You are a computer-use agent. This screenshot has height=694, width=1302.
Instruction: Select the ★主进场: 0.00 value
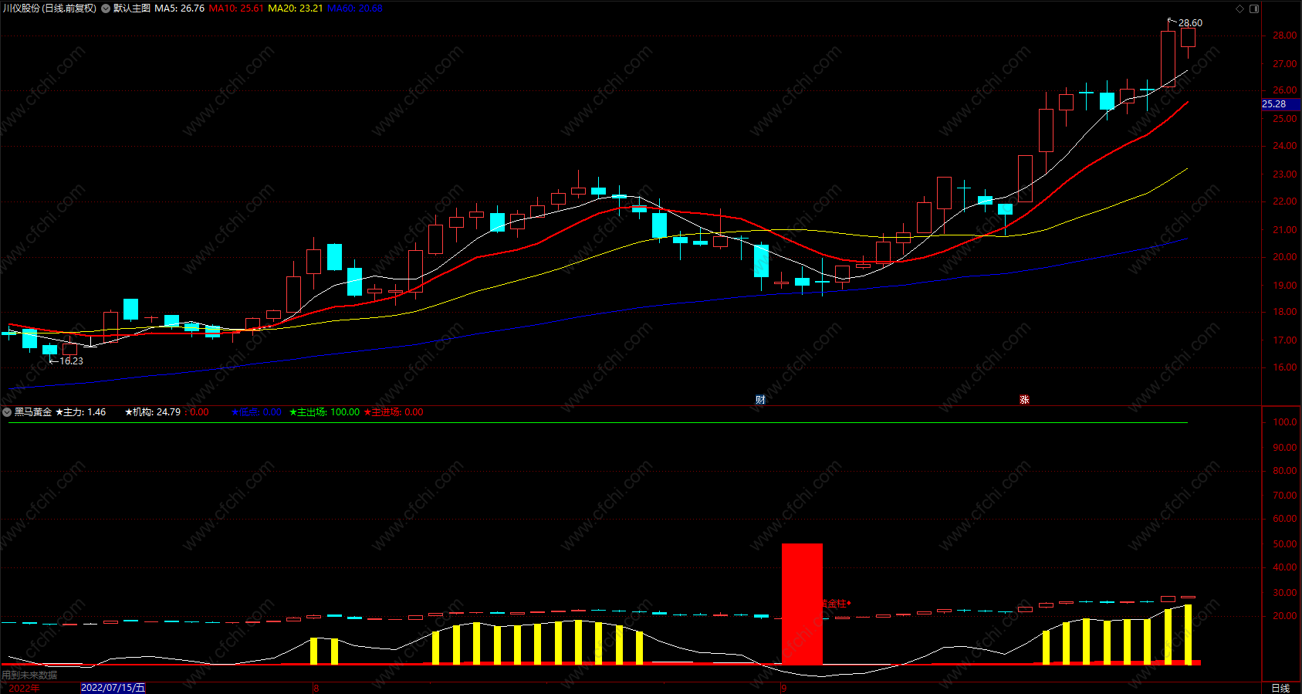(x=394, y=412)
